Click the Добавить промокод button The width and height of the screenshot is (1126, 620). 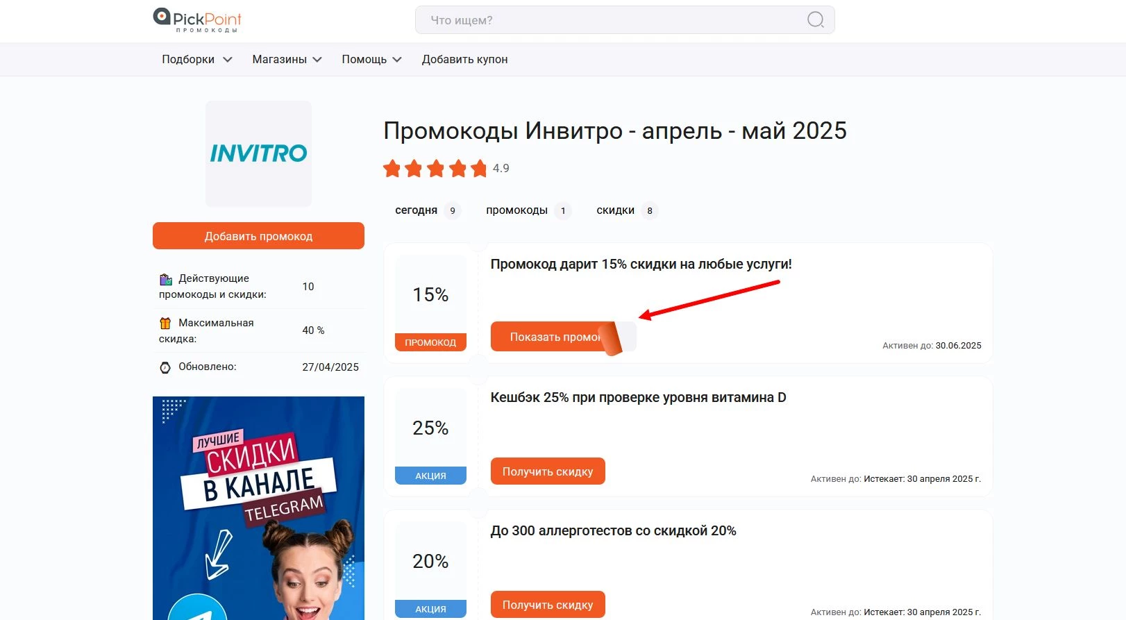(258, 236)
